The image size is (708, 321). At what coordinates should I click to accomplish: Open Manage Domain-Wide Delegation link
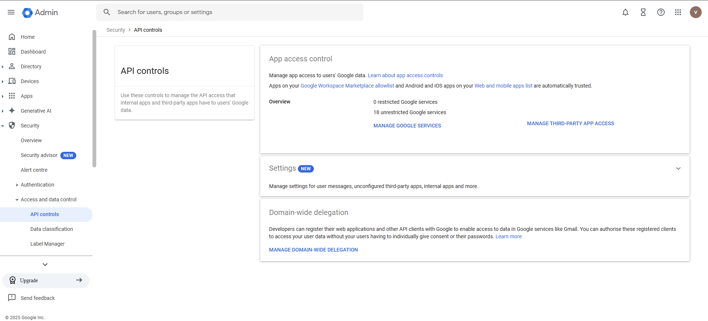point(313,250)
